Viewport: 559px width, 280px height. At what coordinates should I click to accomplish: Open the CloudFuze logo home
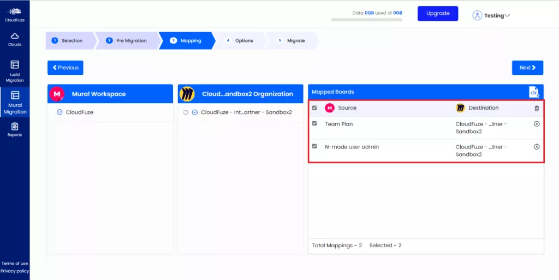coord(15,15)
